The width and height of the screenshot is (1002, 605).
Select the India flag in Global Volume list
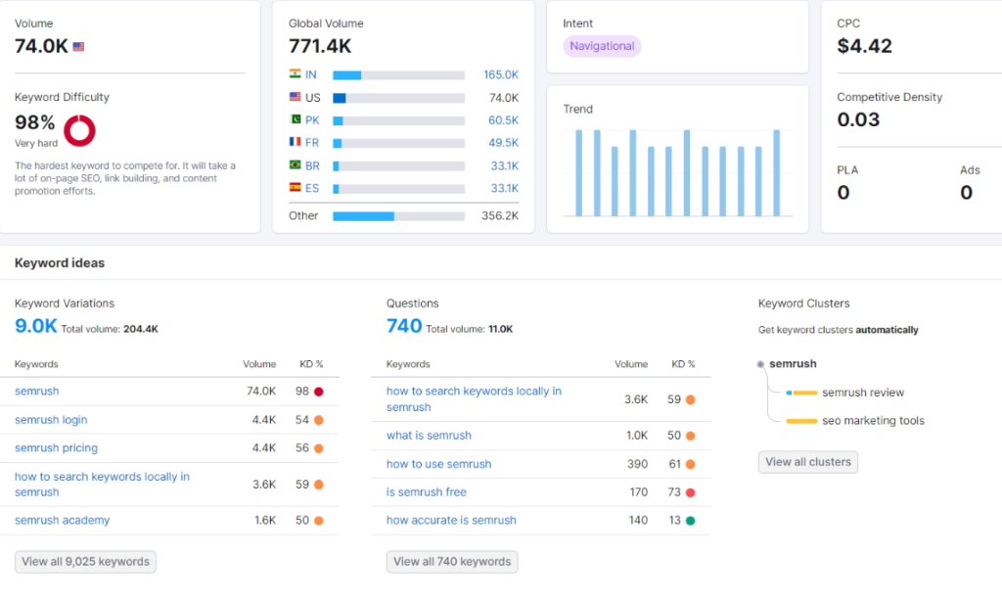(x=293, y=74)
